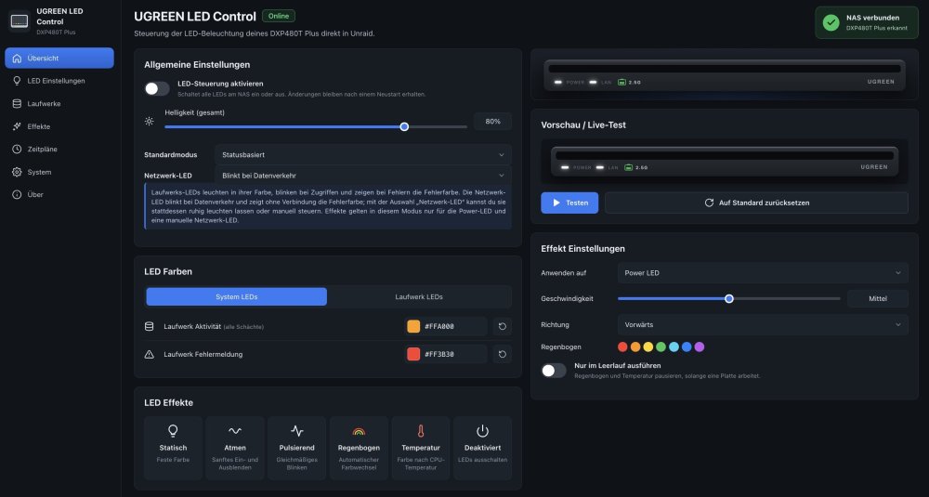The width and height of the screenshot is (929, 497).
Task: Open the Anwenden auf dropdown
Action: (763, 273)
